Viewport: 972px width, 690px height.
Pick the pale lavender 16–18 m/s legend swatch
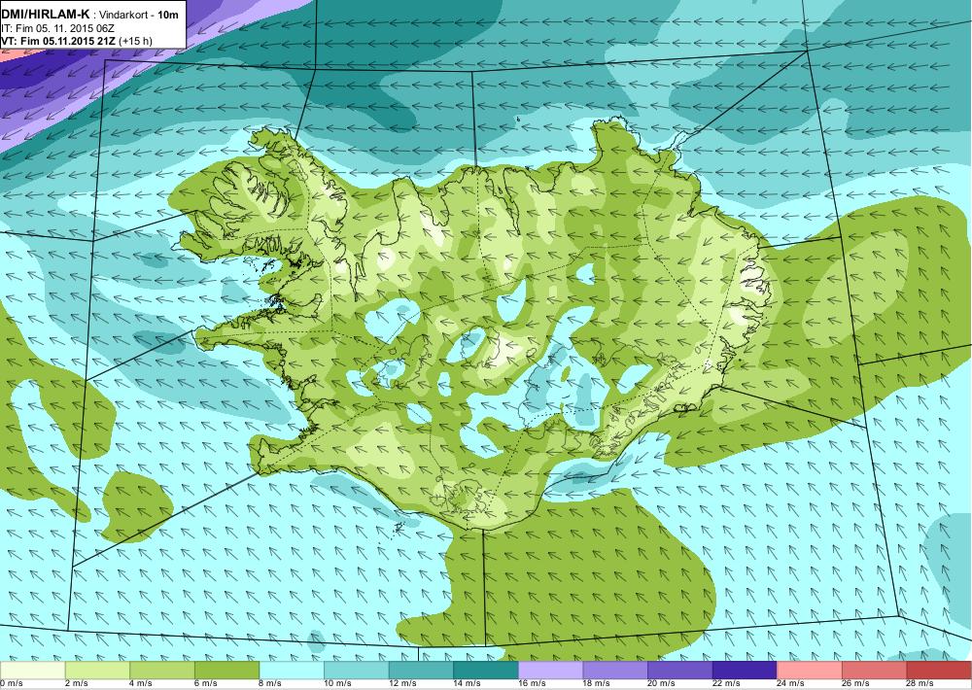click(550, 671)
